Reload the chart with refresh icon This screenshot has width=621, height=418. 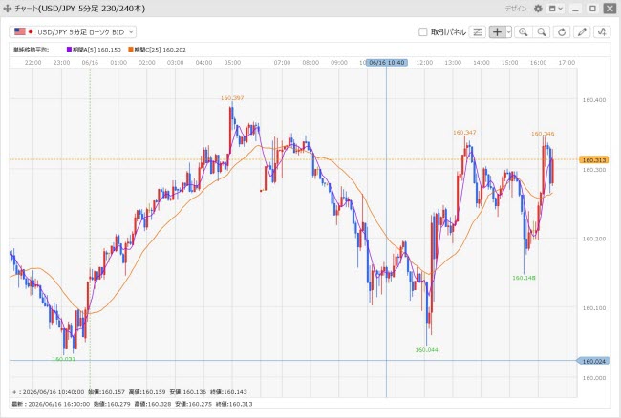562,32
